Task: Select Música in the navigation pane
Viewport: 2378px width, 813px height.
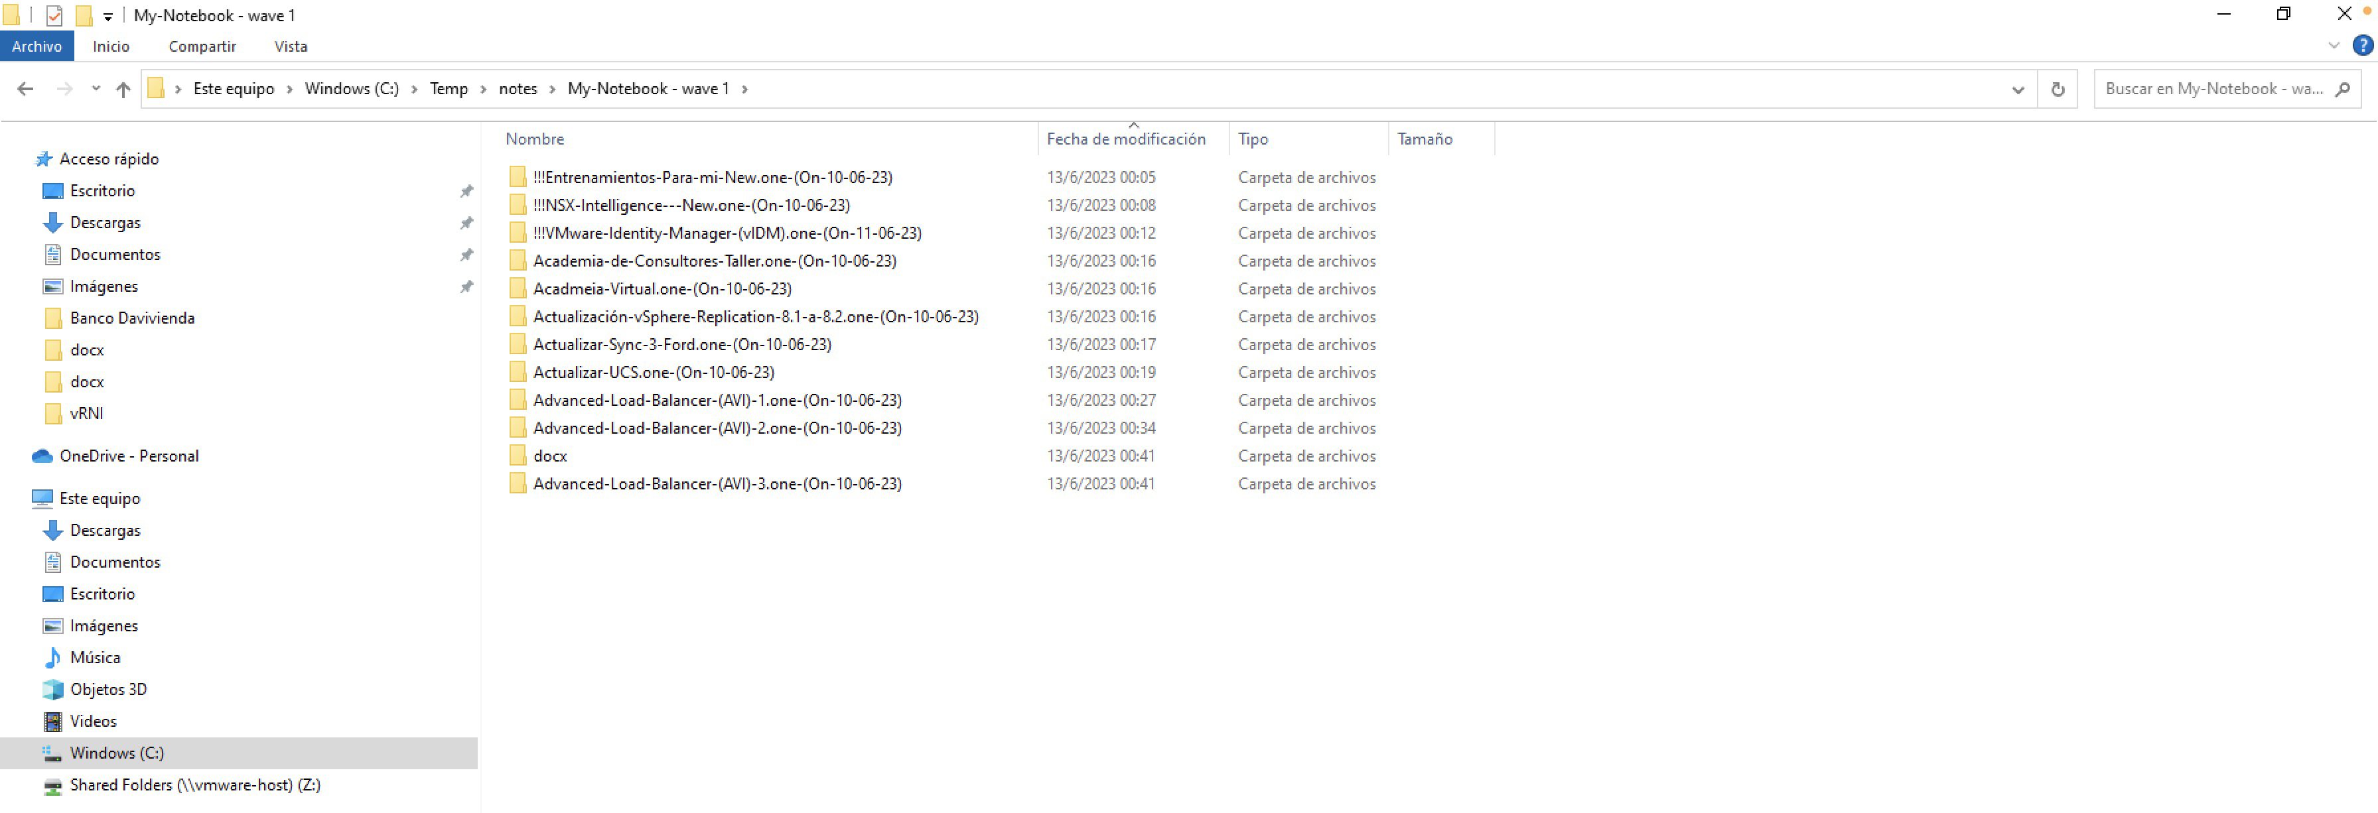Action: click(95, 658)
